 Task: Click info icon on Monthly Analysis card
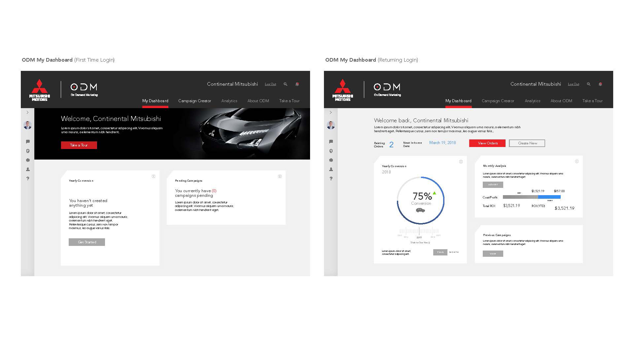point(577,161)
